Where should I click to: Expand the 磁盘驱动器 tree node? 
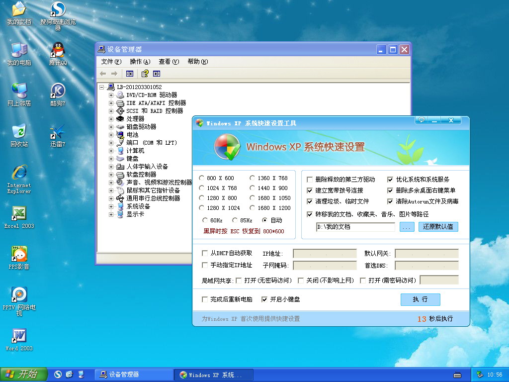[x=111, y=127]
